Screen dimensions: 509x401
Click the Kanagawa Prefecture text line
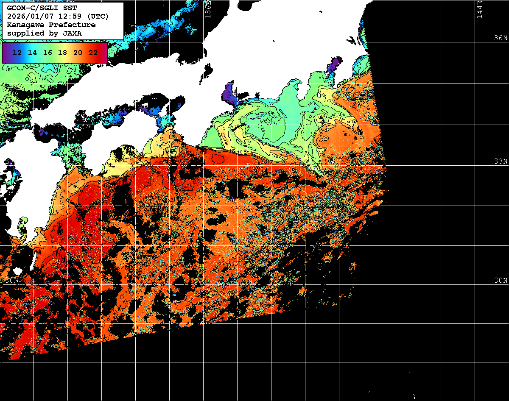[x=51, y=25]
